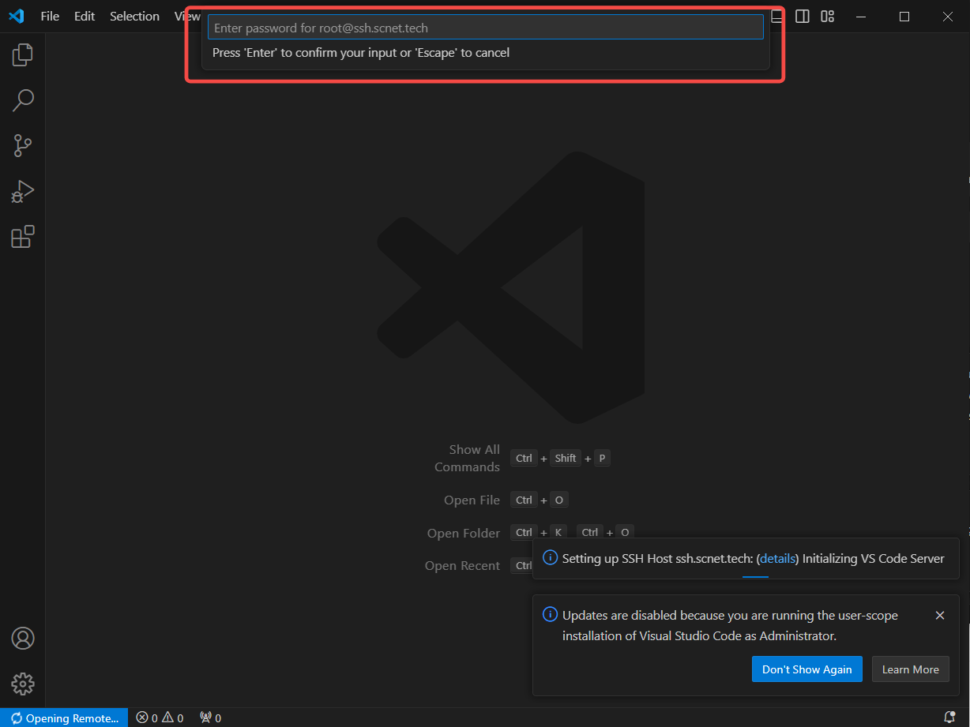Dismiss the updates notification with the X

[940, 615]
